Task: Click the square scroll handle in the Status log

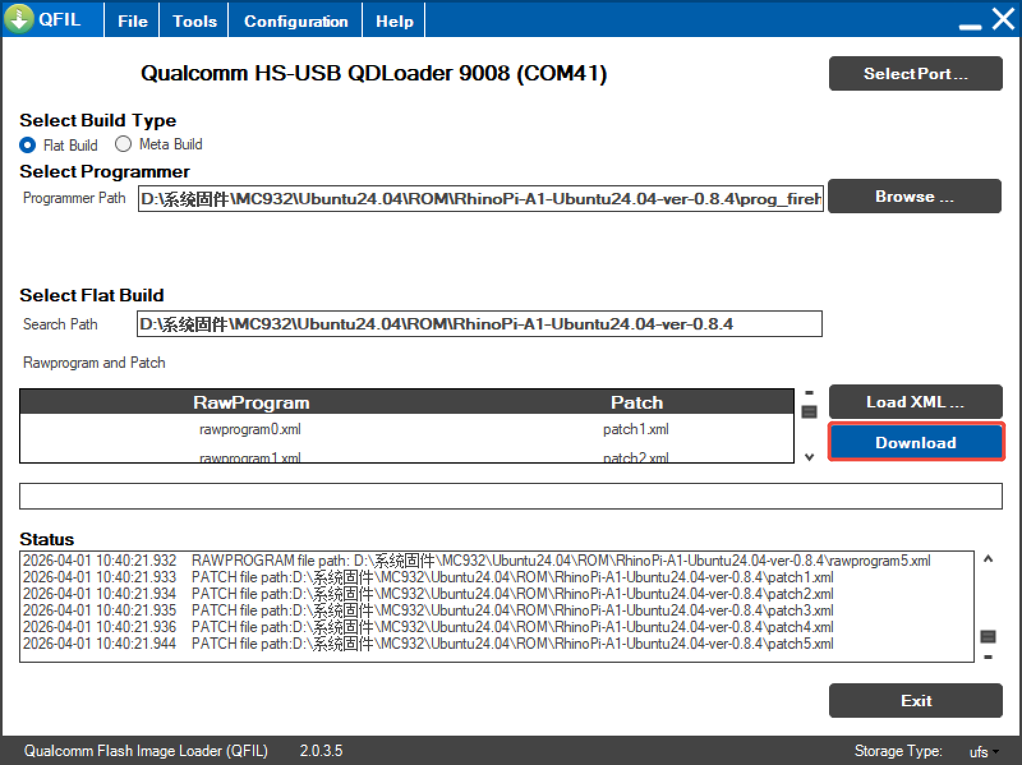Action: [x=988, y=637]
